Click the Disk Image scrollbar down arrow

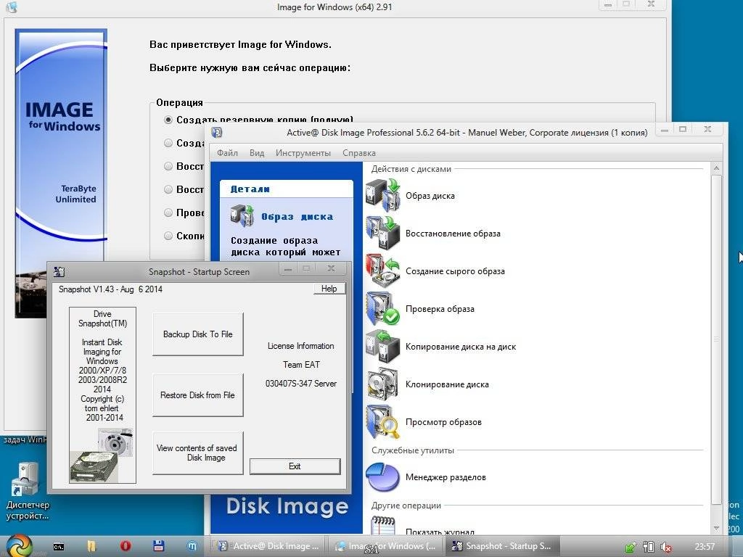pyautogui.click(x=716, y=528)
